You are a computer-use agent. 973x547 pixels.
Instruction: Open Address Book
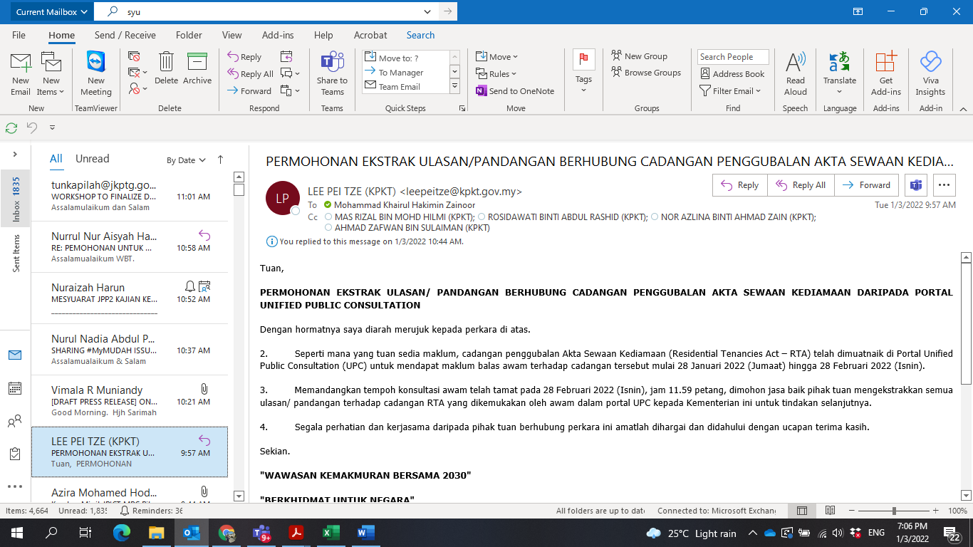[732, 74]
